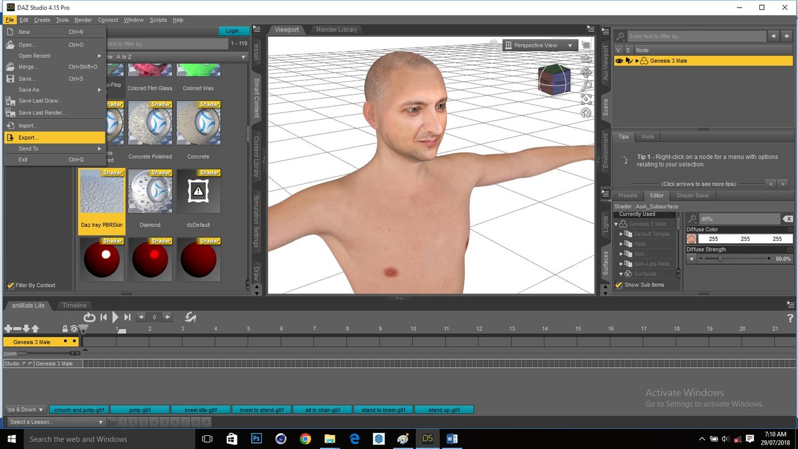Expand the Send To submenu
The width and height of the screenshot is (798, 449).
[x=54, y=148]
